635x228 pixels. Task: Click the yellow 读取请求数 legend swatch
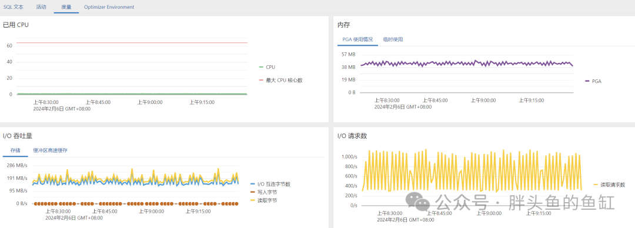(x=596, y=185)
